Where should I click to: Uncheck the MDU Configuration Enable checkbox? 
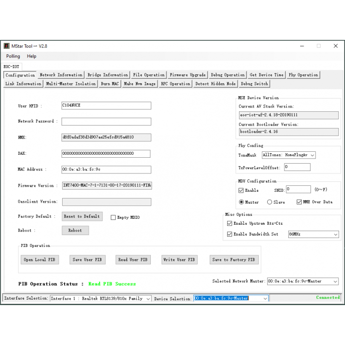pyautogui.click(x=241, y=190)
